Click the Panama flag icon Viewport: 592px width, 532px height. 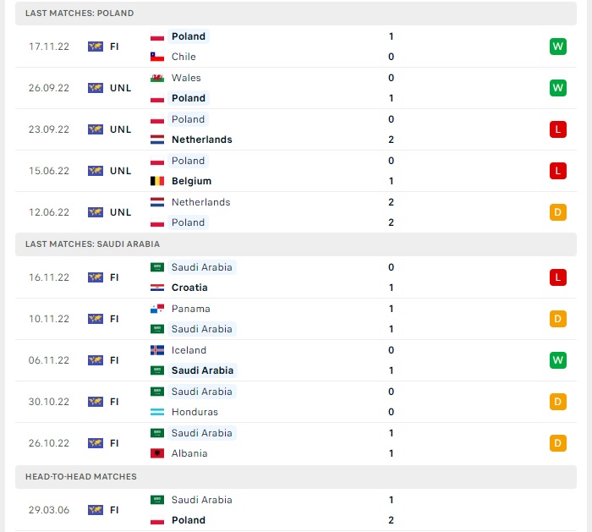coord(157,309)
